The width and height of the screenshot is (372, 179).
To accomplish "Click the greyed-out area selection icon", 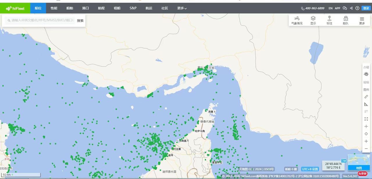I will tap(366, 111).
